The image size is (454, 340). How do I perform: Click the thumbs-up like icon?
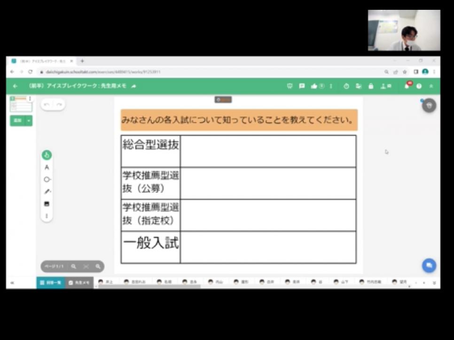tap(314, 86)
